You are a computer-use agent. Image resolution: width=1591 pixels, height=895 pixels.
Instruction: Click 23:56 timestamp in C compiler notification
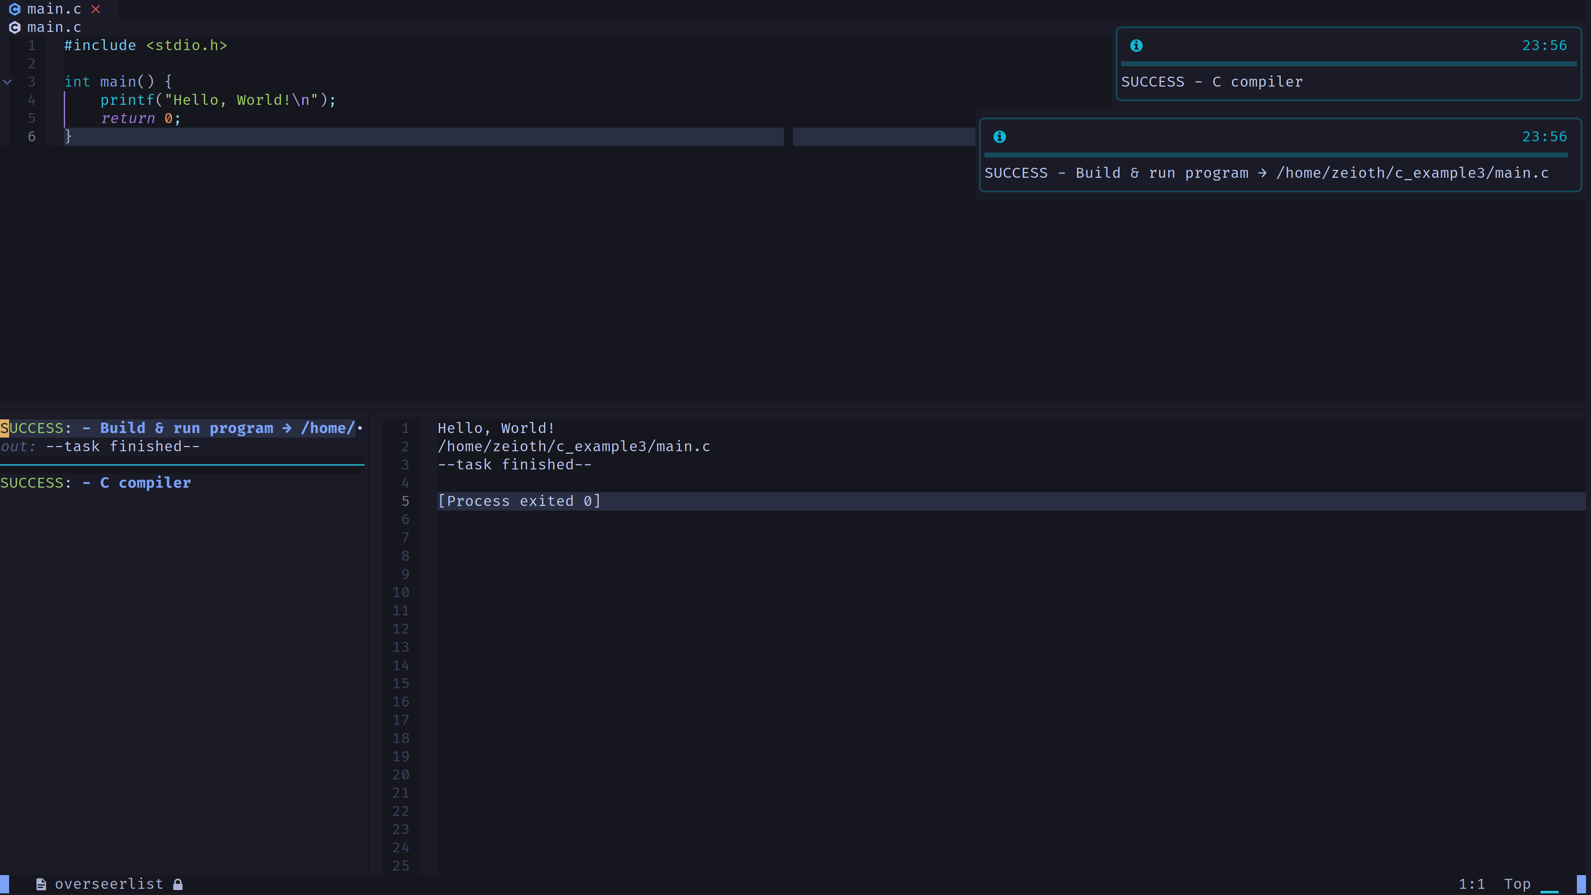click(1544, 46)
